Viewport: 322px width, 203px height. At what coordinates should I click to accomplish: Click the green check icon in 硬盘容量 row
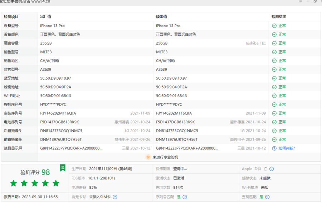click(x=274, y=43)
